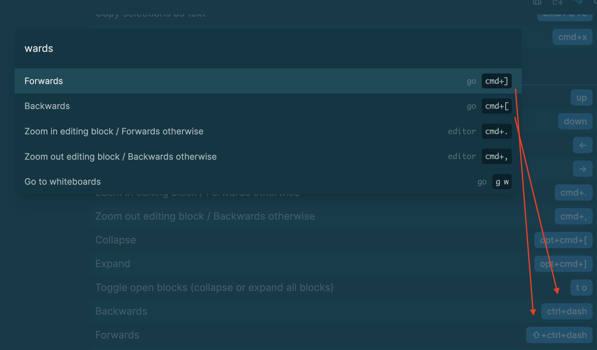Click the padlock icon in the top toolbar
Screen dimensions: 597x350
click(x=537, y=3)
